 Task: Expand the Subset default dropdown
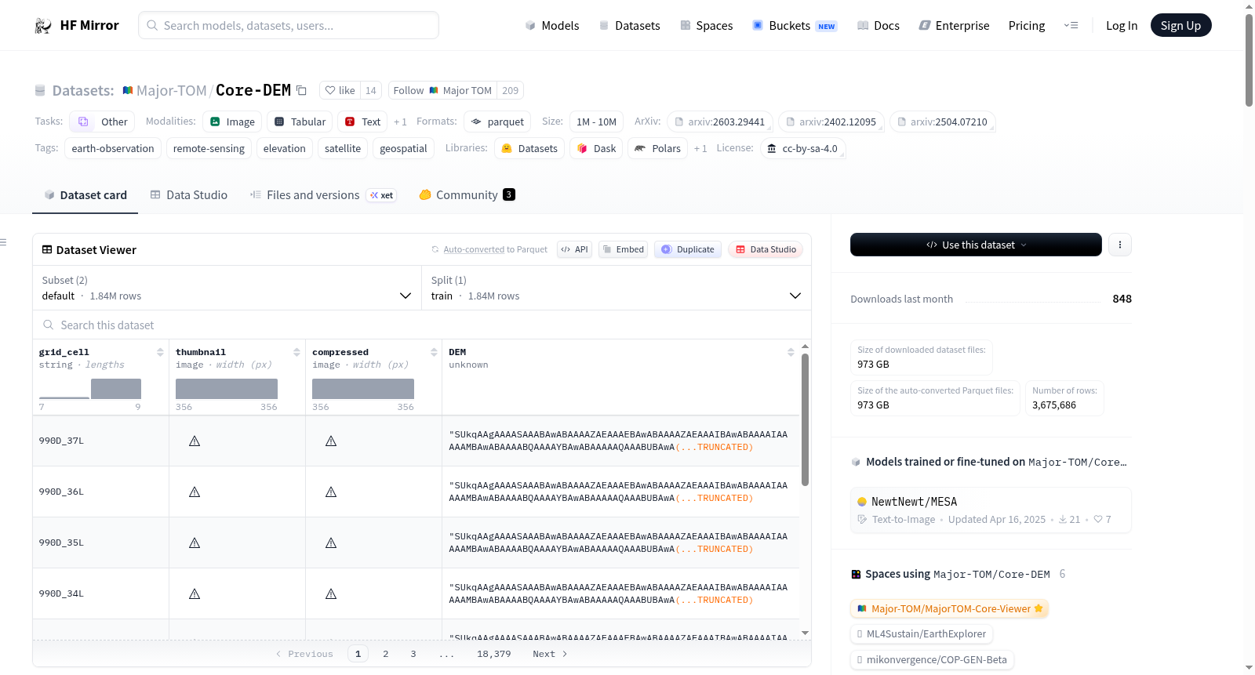coord(227,288)
